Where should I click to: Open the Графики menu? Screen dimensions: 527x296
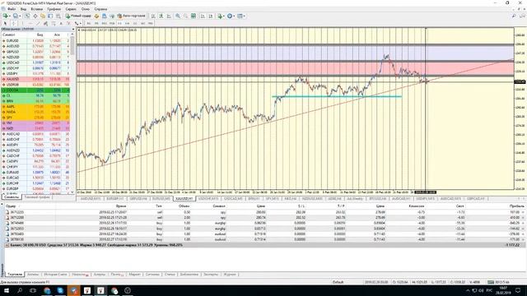pyautogui.click(x=54, y=9)
